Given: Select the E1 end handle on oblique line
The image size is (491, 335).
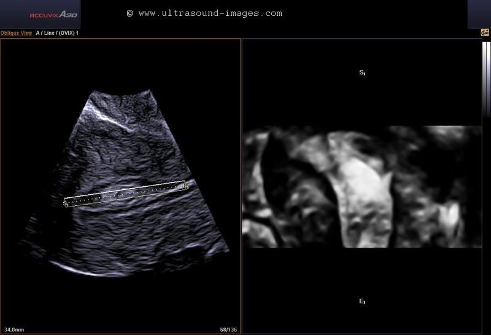Looking at the screenshot, I should [x=185, y=184].
